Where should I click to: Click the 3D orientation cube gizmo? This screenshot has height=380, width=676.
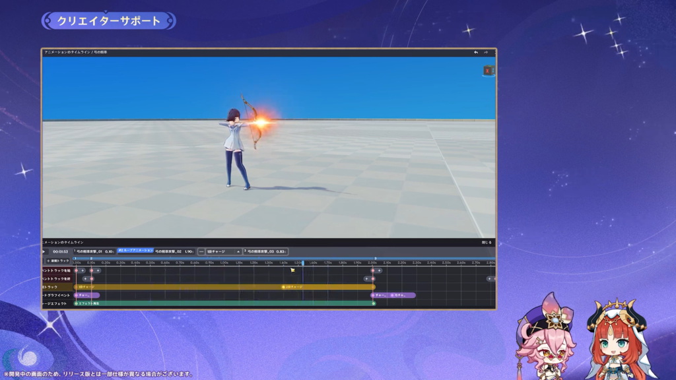(x=489, y=70)
